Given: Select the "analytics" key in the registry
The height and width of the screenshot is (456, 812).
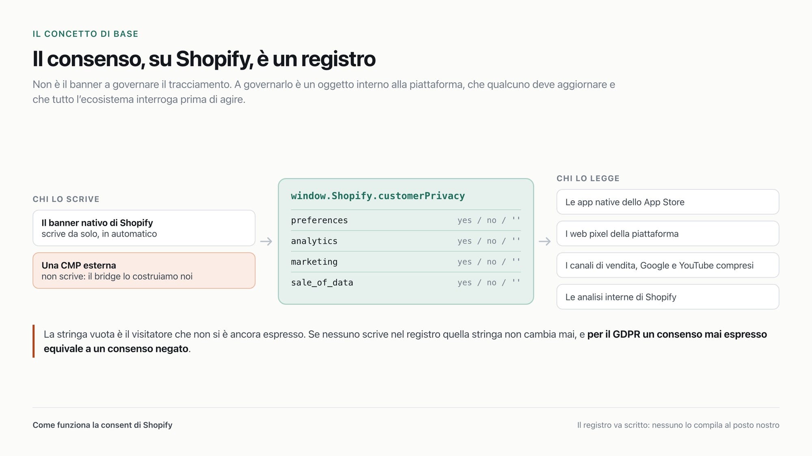Looking at the screenshot, I should point(314,241).
